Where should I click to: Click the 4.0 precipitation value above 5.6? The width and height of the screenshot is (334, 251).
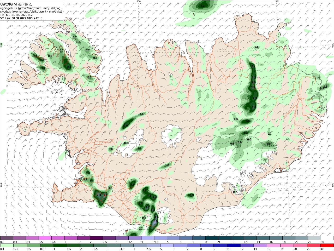coord(157,217)
